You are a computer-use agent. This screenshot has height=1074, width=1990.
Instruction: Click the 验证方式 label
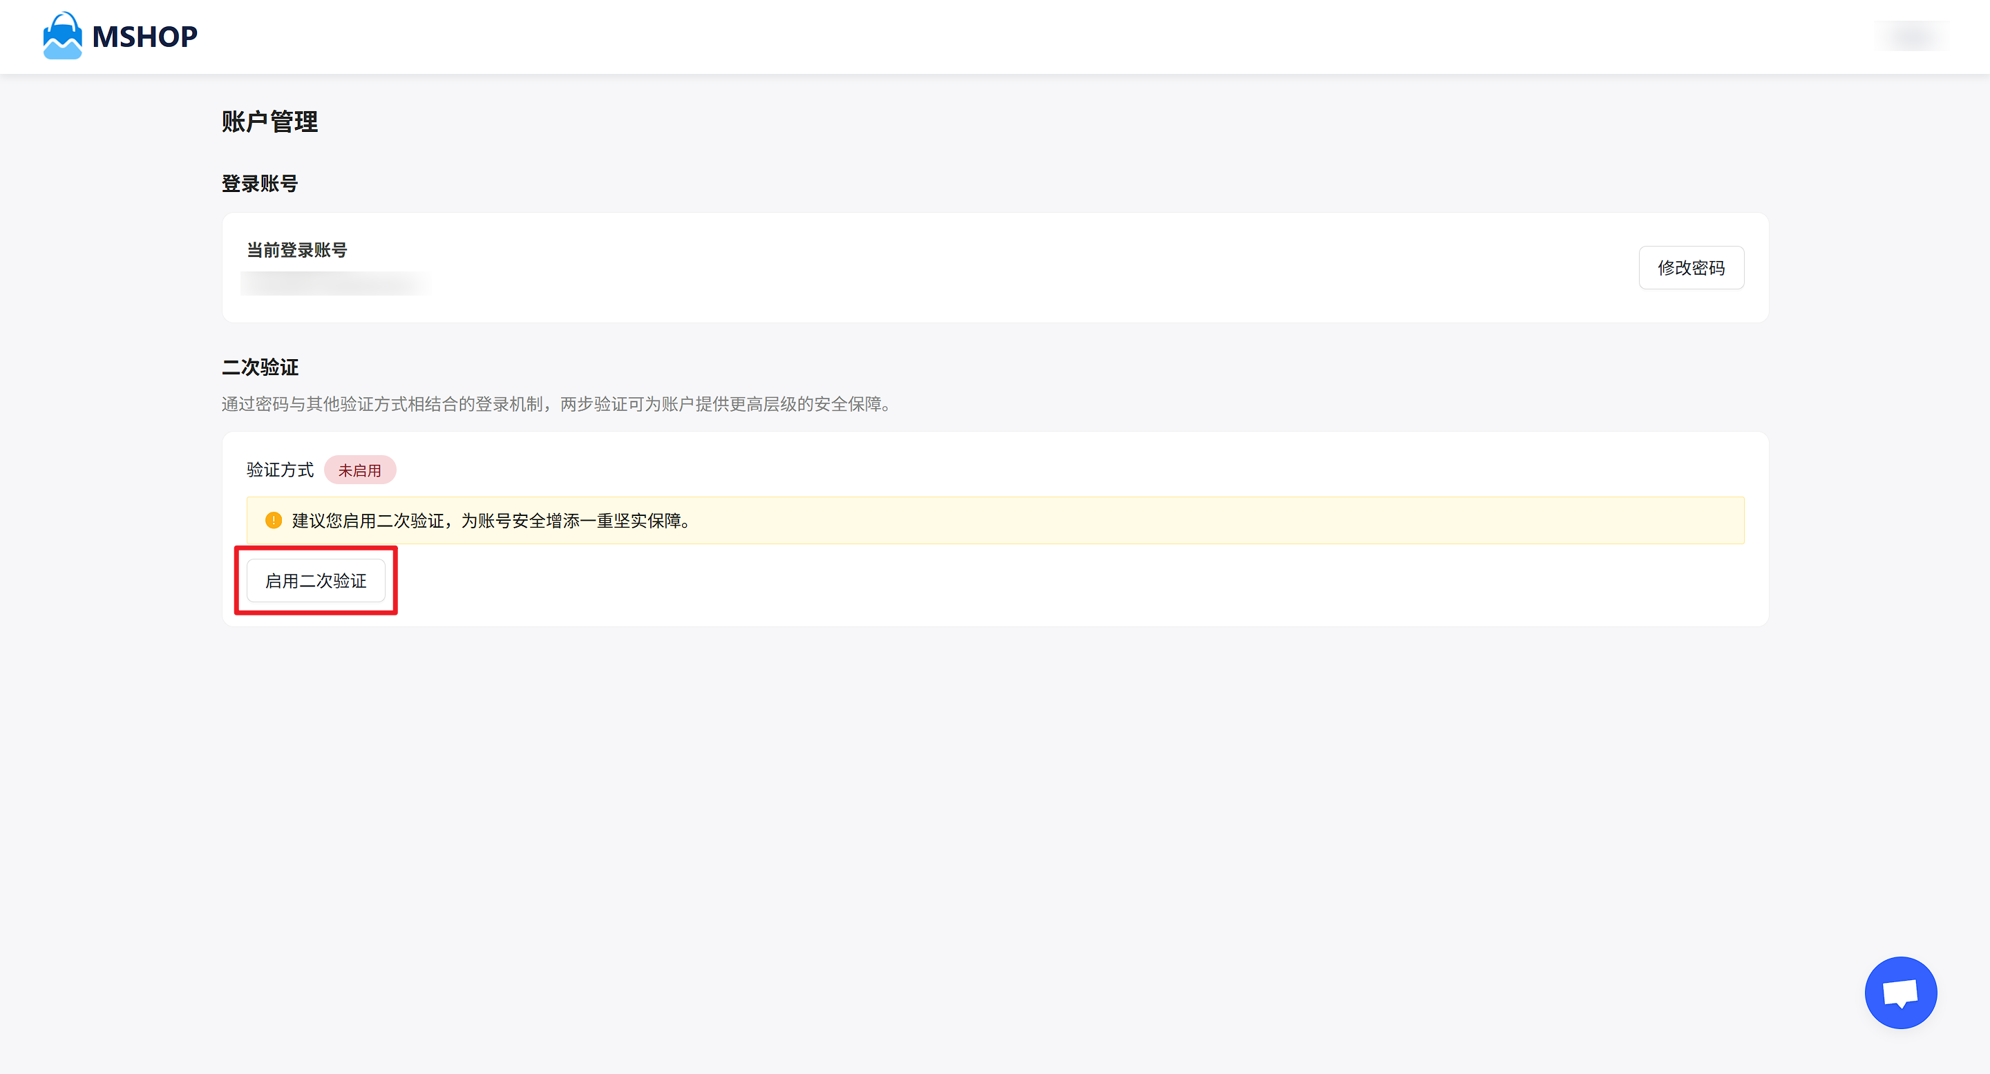[x=280, y=470]
